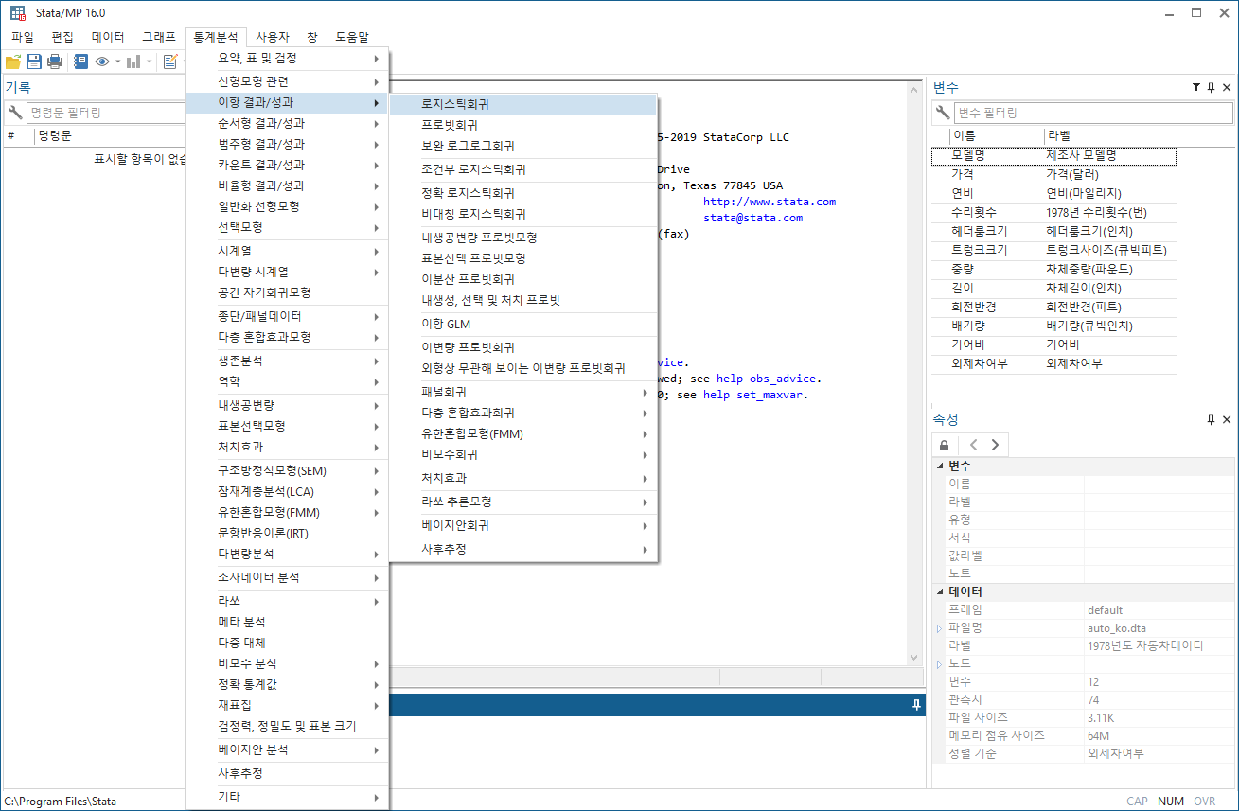The height and width of the screenshot is (811, 1239).
Task: Open the Graph icon dropdown arrow
Action: tap(149, 62)
